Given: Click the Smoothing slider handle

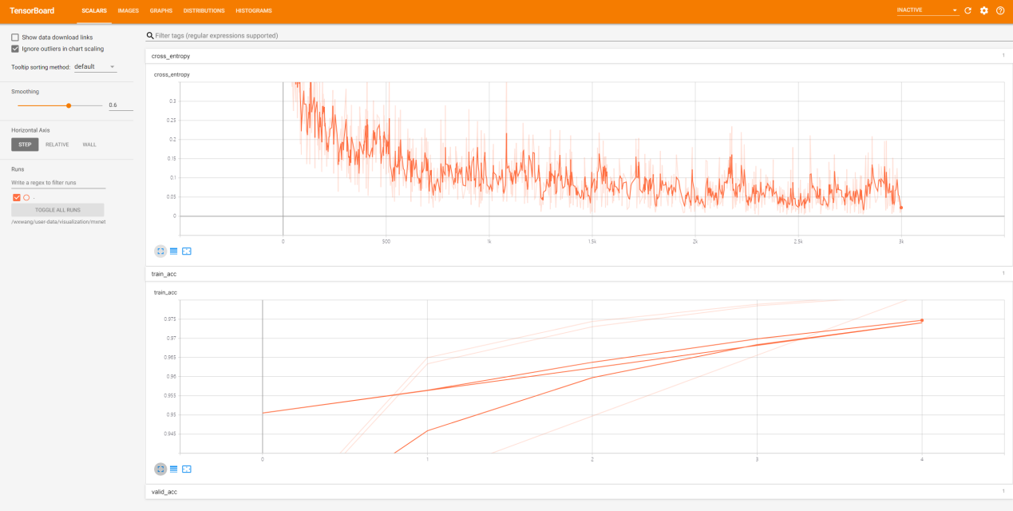Looking at the screenshot, I should point(69,105).
